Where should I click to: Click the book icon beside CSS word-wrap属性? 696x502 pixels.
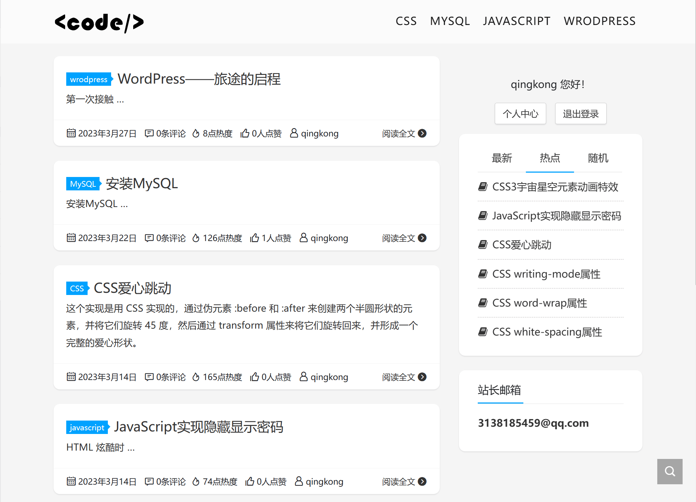tap(483, 303)
